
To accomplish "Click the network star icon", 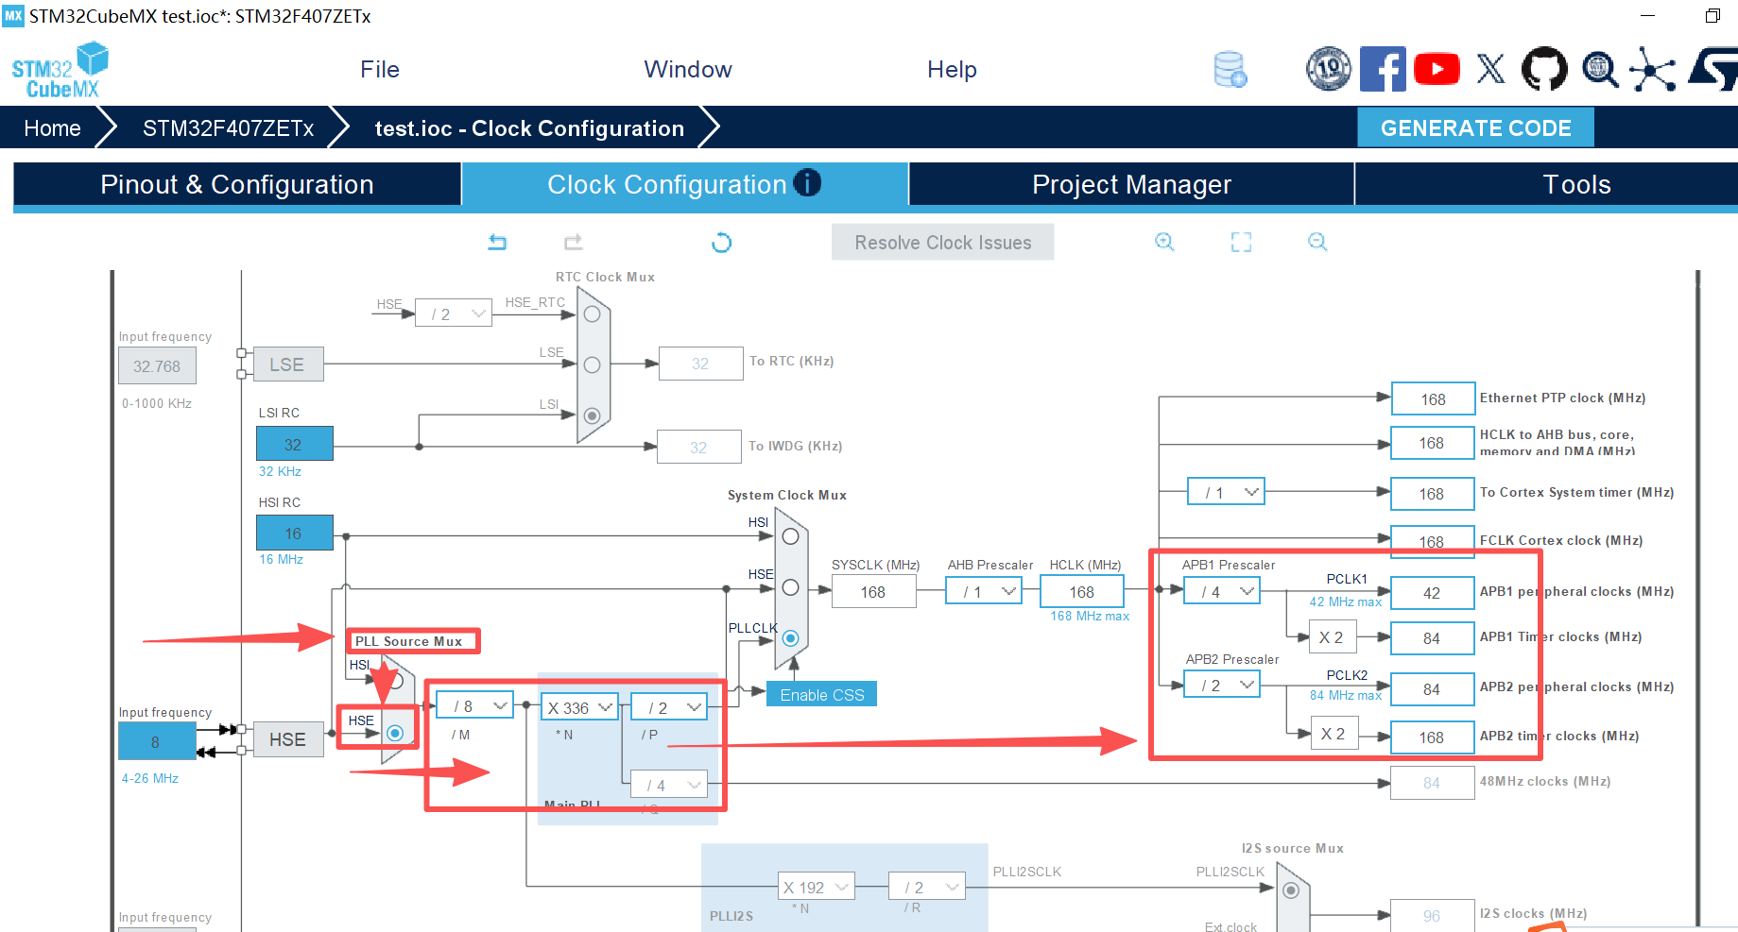I will 1653,69.
